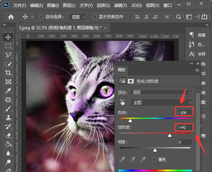This screenshot has height=172, width=212.
Task: Pick the subtract-from-sample eyedropper
Action: pyautogui.click(x=143, y=160)
